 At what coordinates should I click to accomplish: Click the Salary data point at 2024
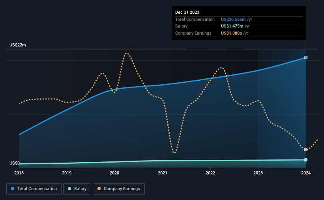click(x=305, y=160)
